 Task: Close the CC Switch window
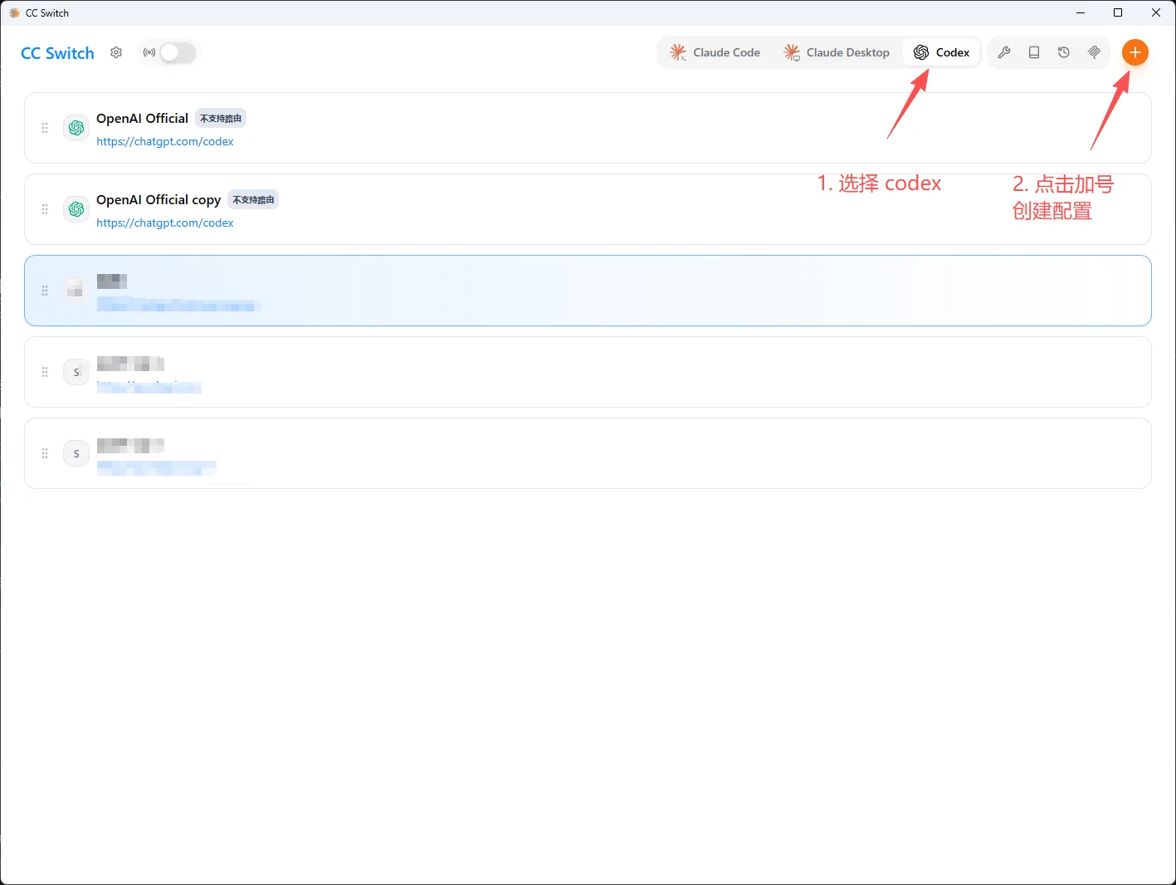[x=1156, y=12]
